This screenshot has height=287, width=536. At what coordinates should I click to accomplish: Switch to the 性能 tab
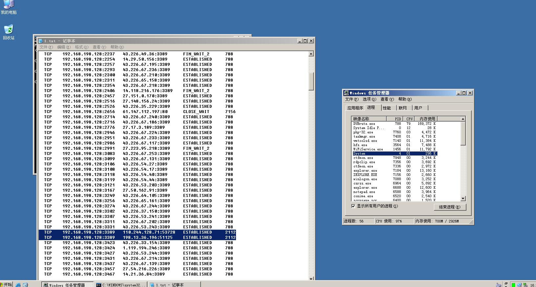pyautogui.click(x=387, y=108)
